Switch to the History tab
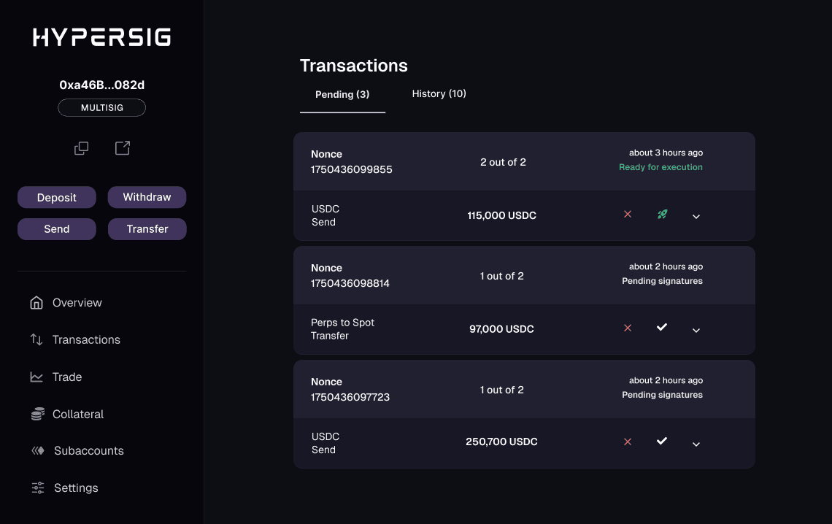Image resolution: width=832 pixels, height=524 pixels. [x=439, y=93]
